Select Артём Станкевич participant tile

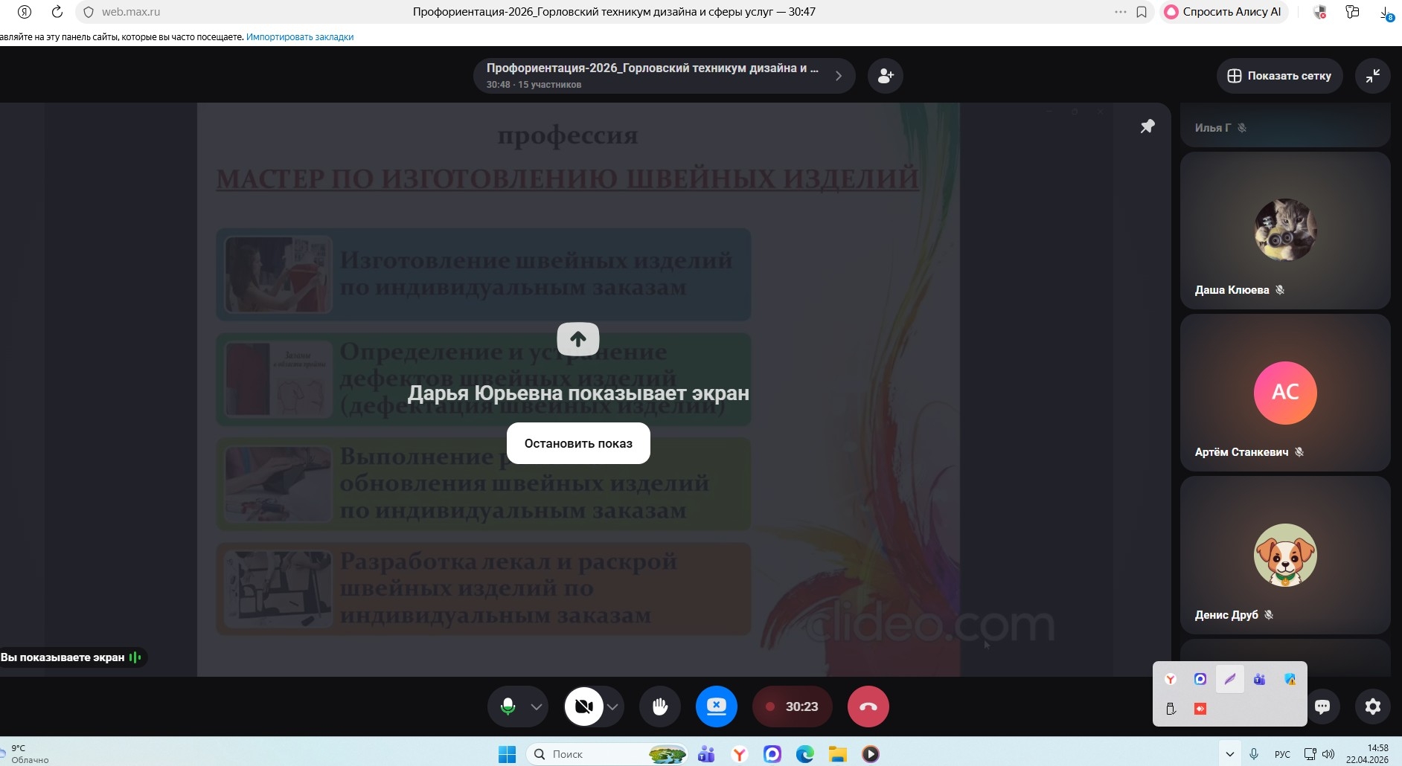(x=1285, y=393)
